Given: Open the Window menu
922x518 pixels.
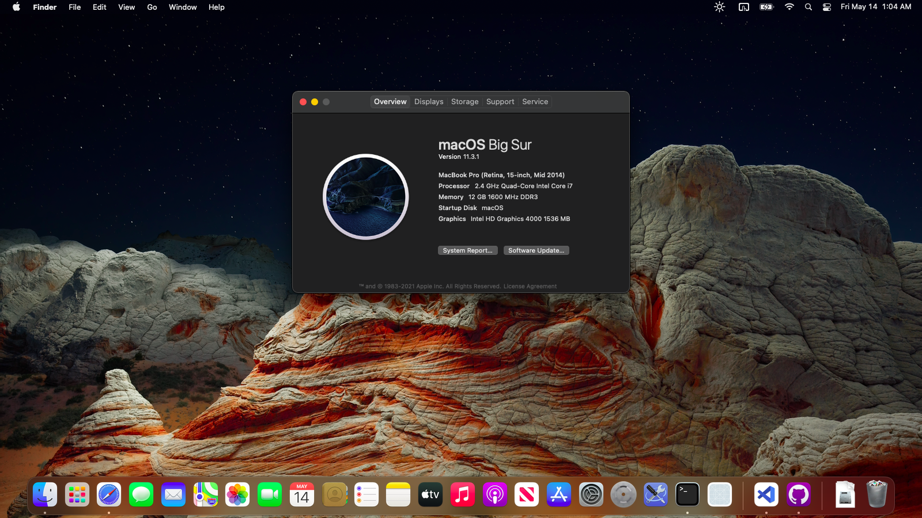Looking at the screenshot, I should click(x=183, y=7).
